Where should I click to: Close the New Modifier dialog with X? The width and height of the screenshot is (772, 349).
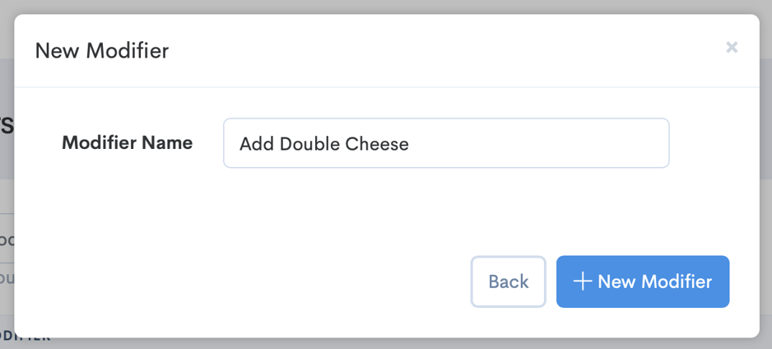click(731, 48)
